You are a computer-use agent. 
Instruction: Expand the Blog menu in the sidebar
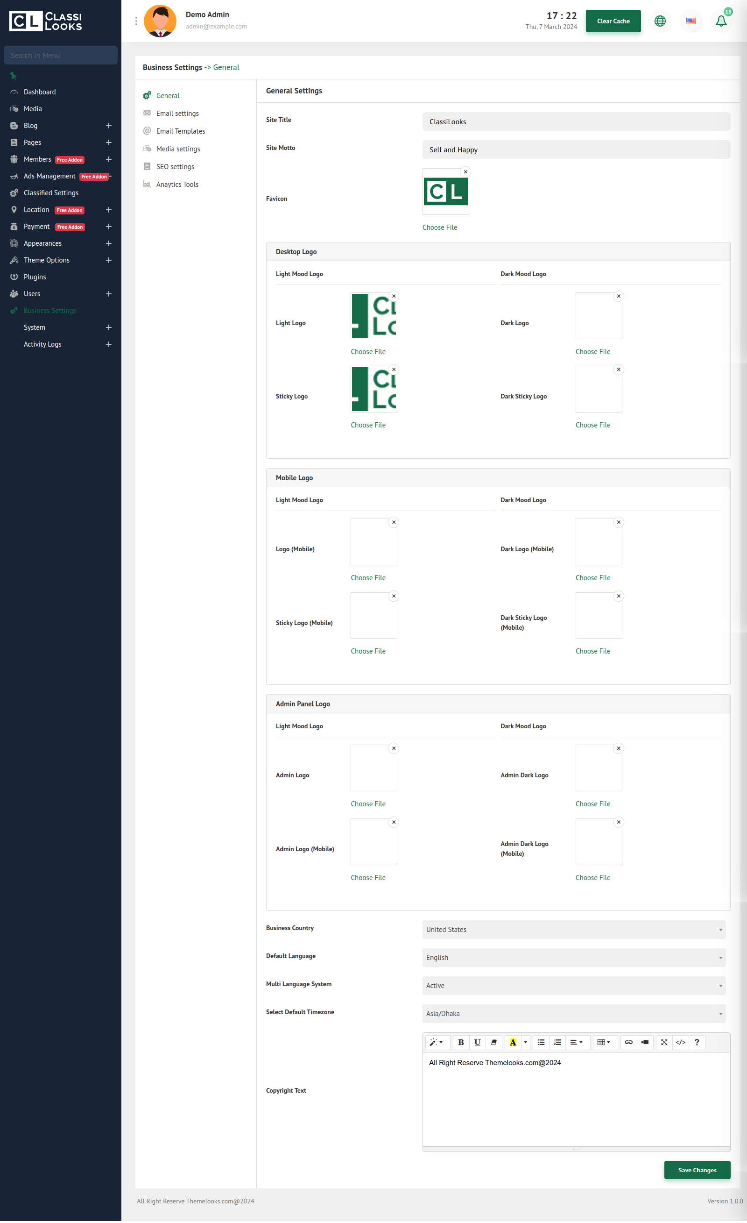click(x=109, y=126)
